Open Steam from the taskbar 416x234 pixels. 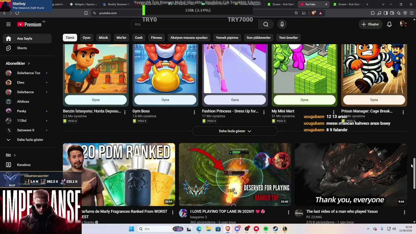tap(275, 229)
